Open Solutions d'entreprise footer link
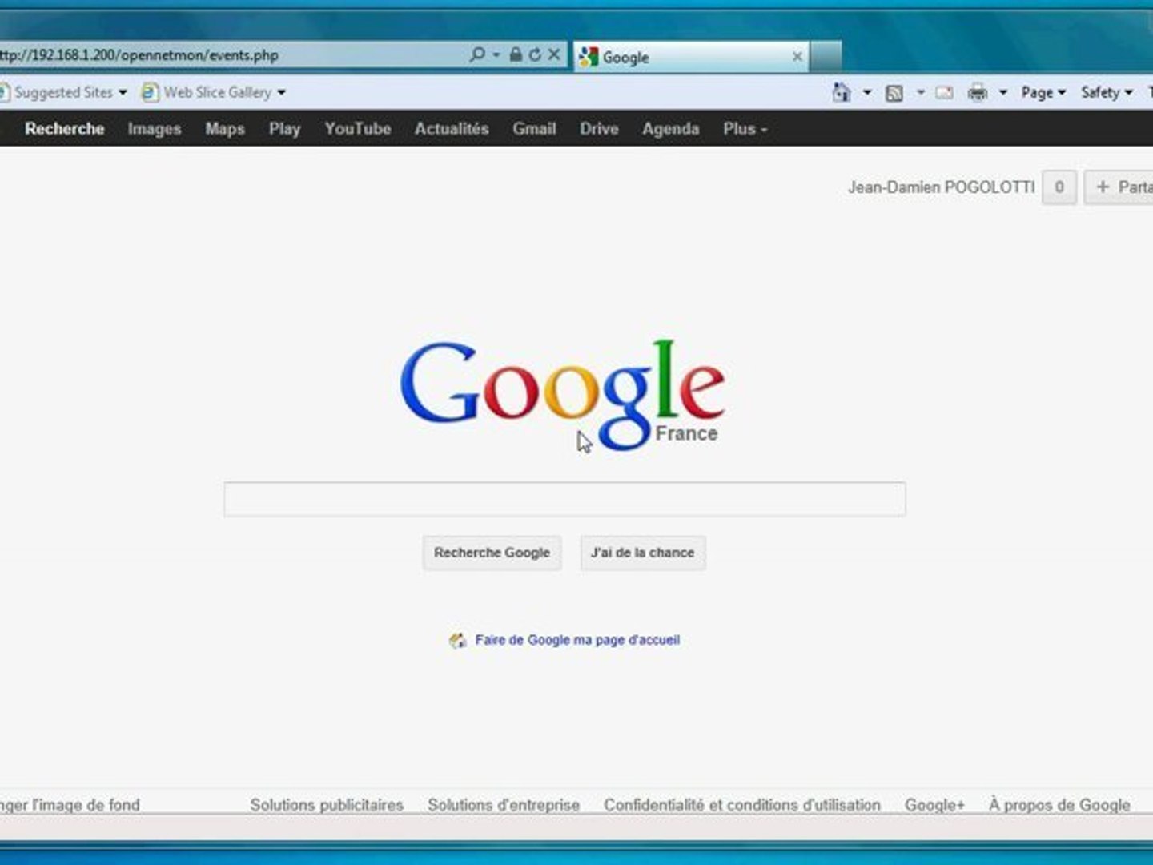1153x865 pixels. [504, 804]
